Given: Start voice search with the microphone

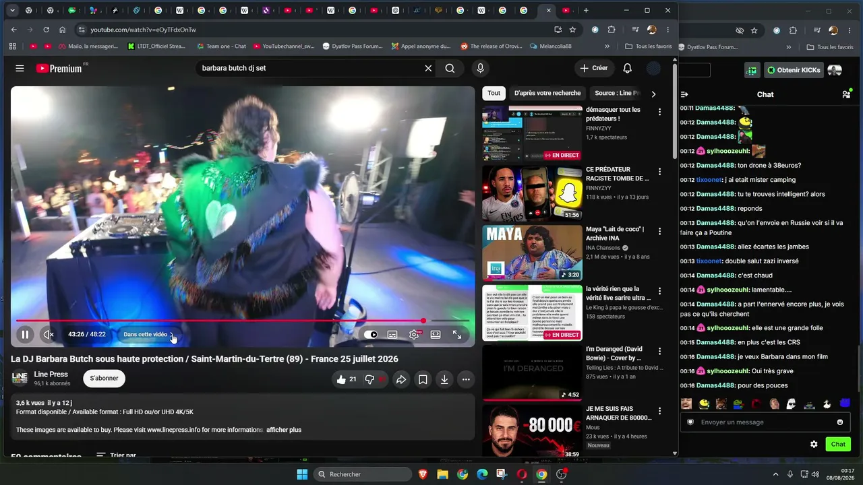Looking at the screenshot, I should click(480, 68).
